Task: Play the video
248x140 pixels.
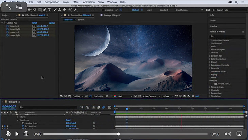Action: [17, 134]
